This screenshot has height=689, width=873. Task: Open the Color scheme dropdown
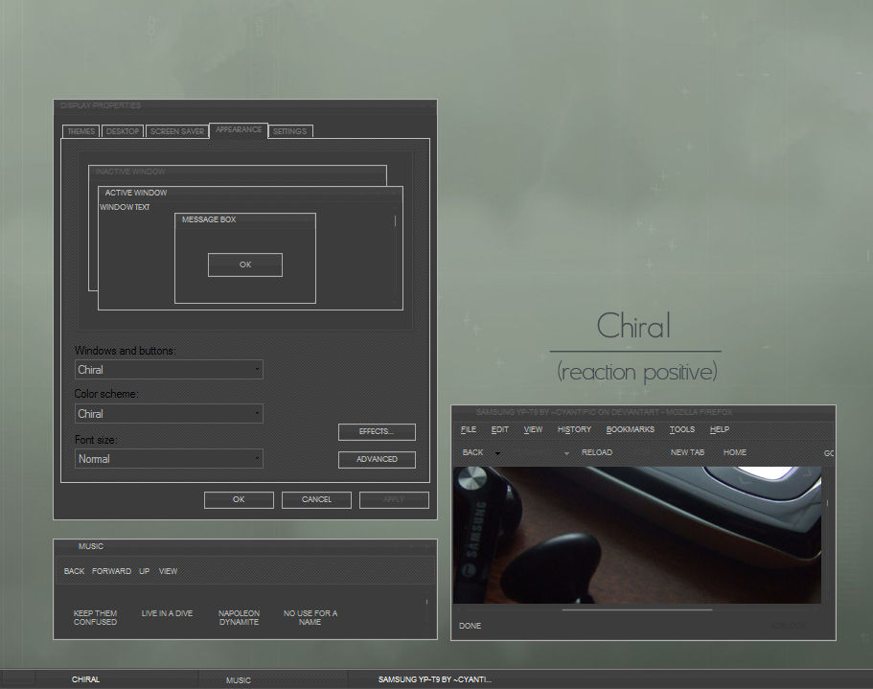pyautogui.click(x=257, y=413)
